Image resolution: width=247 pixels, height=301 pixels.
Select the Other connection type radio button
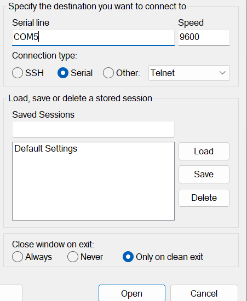tap(108, 73)
